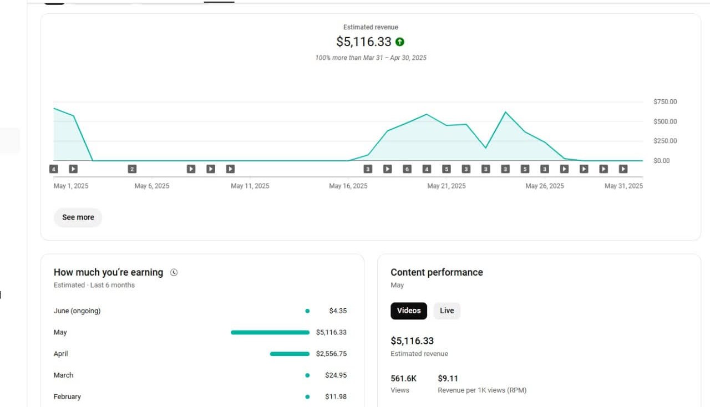Click the revenue chart peak around May 18
This screenshot has width=710, height=407.
click(426, 115)
